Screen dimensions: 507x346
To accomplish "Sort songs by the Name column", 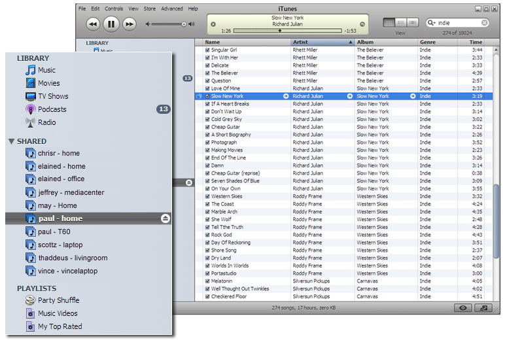I will click(x=247, y=43).
